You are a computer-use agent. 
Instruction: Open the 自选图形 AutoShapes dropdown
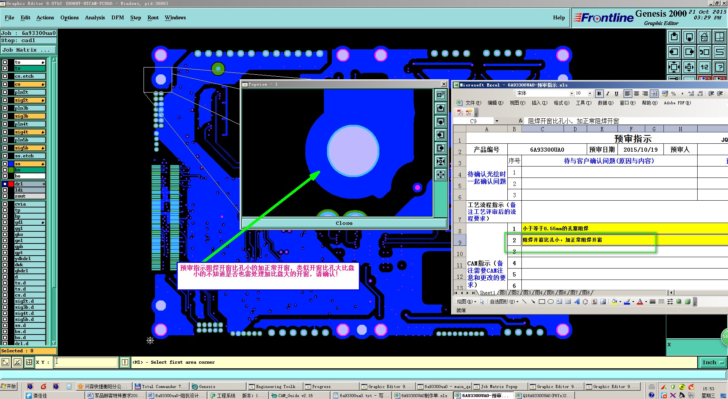click(x=504, y=302)
